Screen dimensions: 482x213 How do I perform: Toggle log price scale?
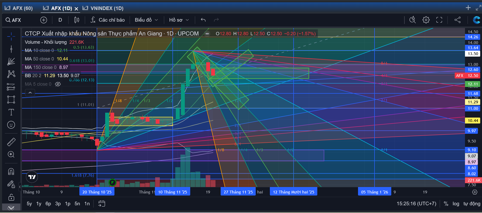coord(456,204)
